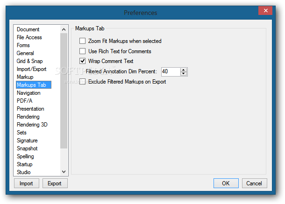Screen dimensions: 285x204
Task: Select Rendering in category list
Action: pos(28,117)
